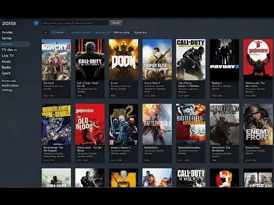Viewport: 274px width, 205px height.
Task: Open the Radio section
Action: click(x=6, y=67)
